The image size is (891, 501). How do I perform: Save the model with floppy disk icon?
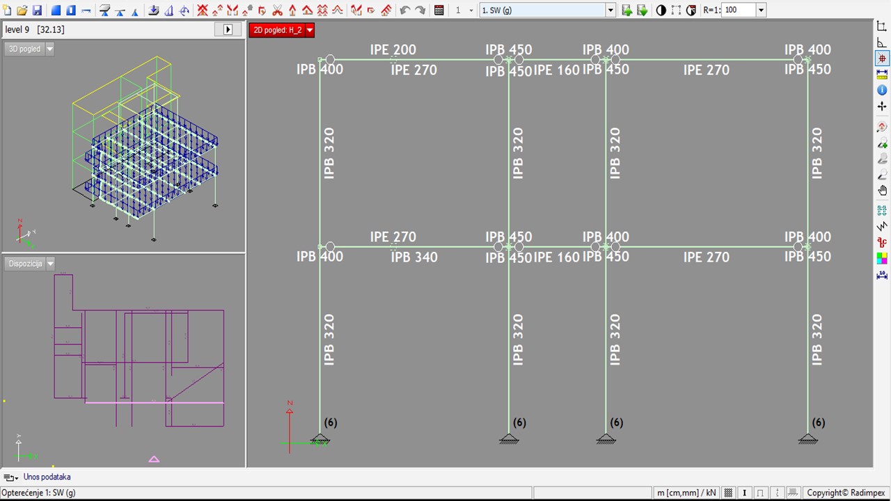point(37,10)
